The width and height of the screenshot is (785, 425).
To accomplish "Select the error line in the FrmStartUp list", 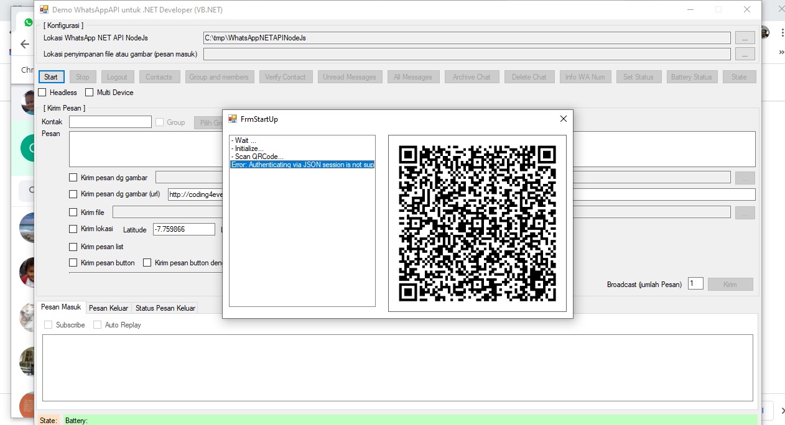I will (x=302, y=164).
